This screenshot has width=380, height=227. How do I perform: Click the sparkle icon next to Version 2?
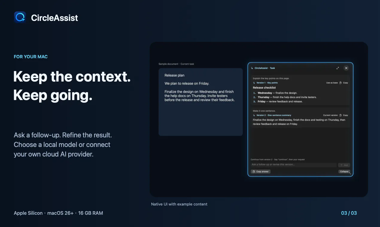tap(254, 115)
